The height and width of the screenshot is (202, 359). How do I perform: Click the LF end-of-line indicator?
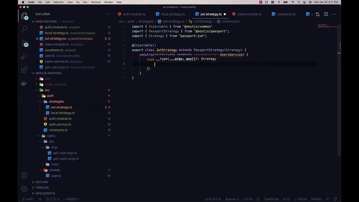coord(258,199)
